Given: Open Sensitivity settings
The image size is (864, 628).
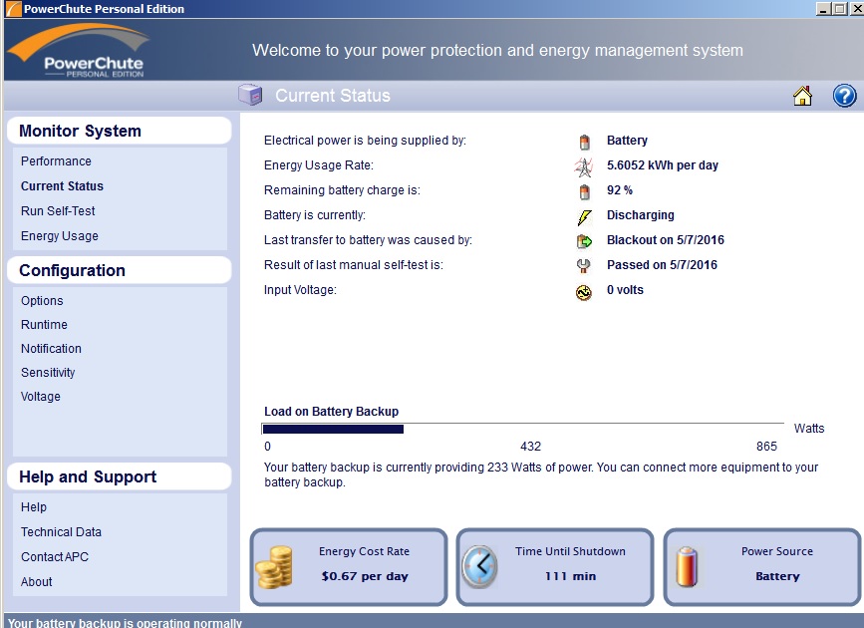Looking at the screenshot, I should point(48,372).
